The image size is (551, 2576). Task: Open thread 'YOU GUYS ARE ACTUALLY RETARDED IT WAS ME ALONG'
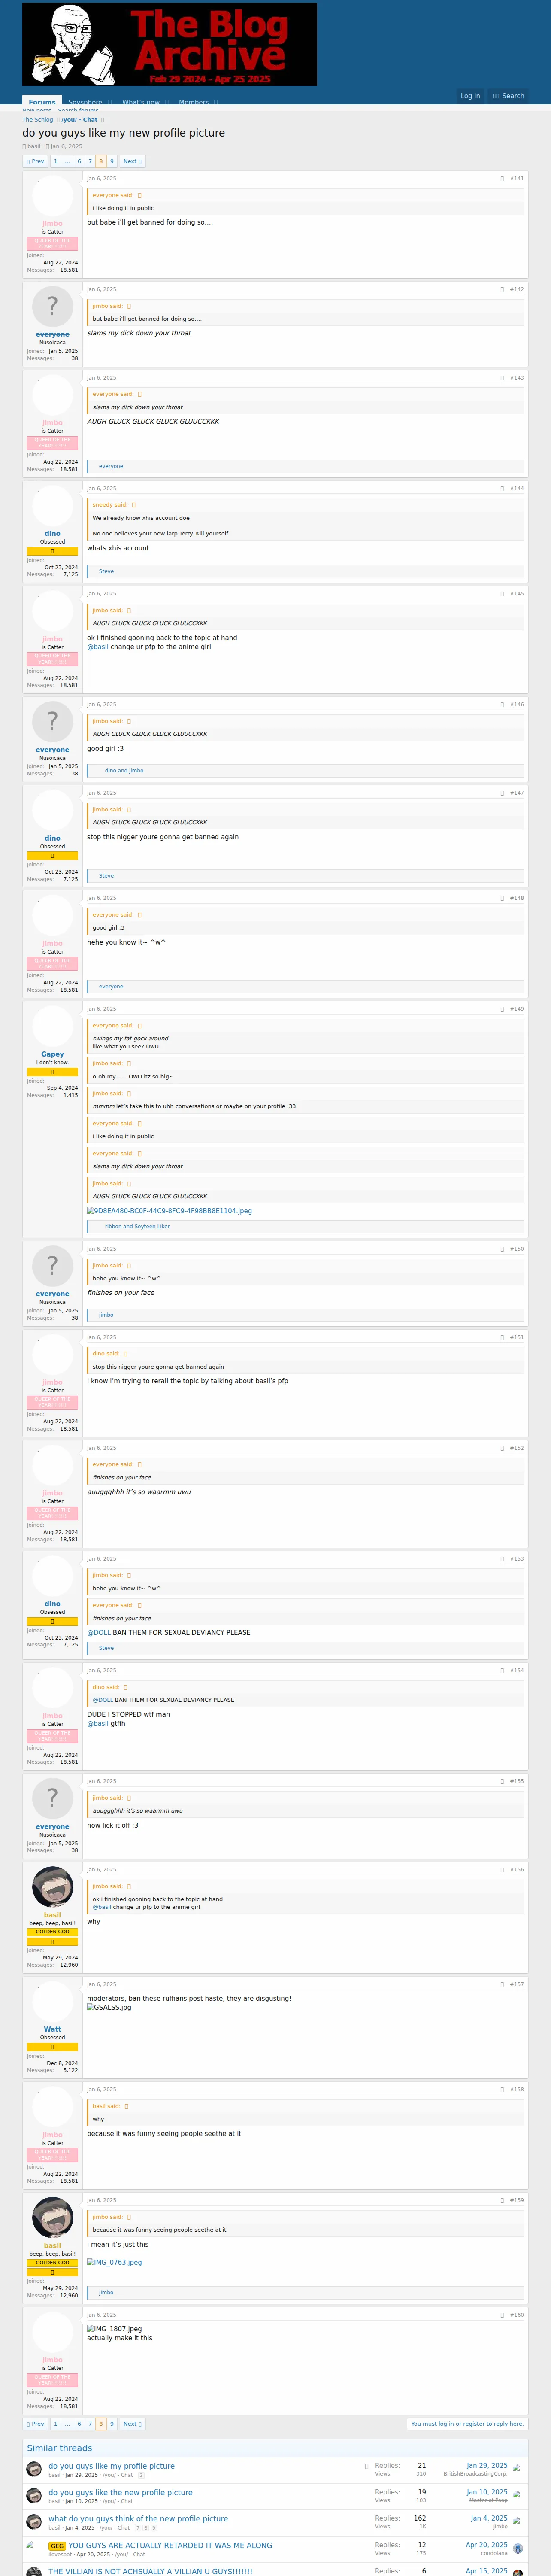170,2546
